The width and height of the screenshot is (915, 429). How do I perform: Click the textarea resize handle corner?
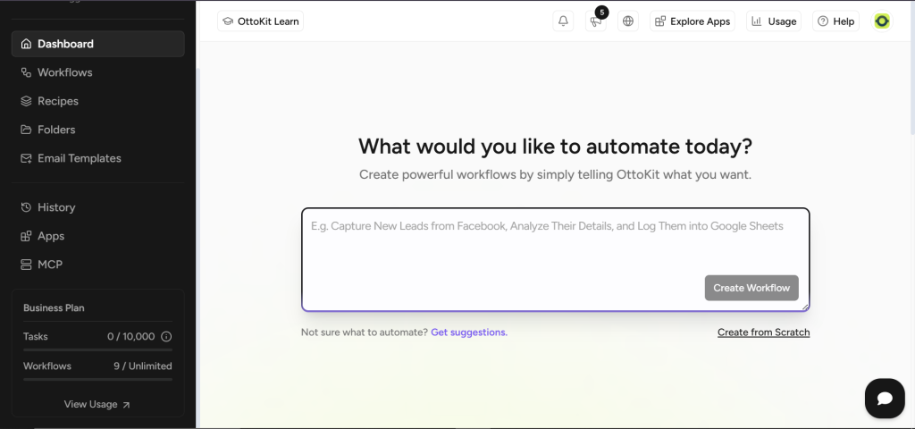coord(805,307)
